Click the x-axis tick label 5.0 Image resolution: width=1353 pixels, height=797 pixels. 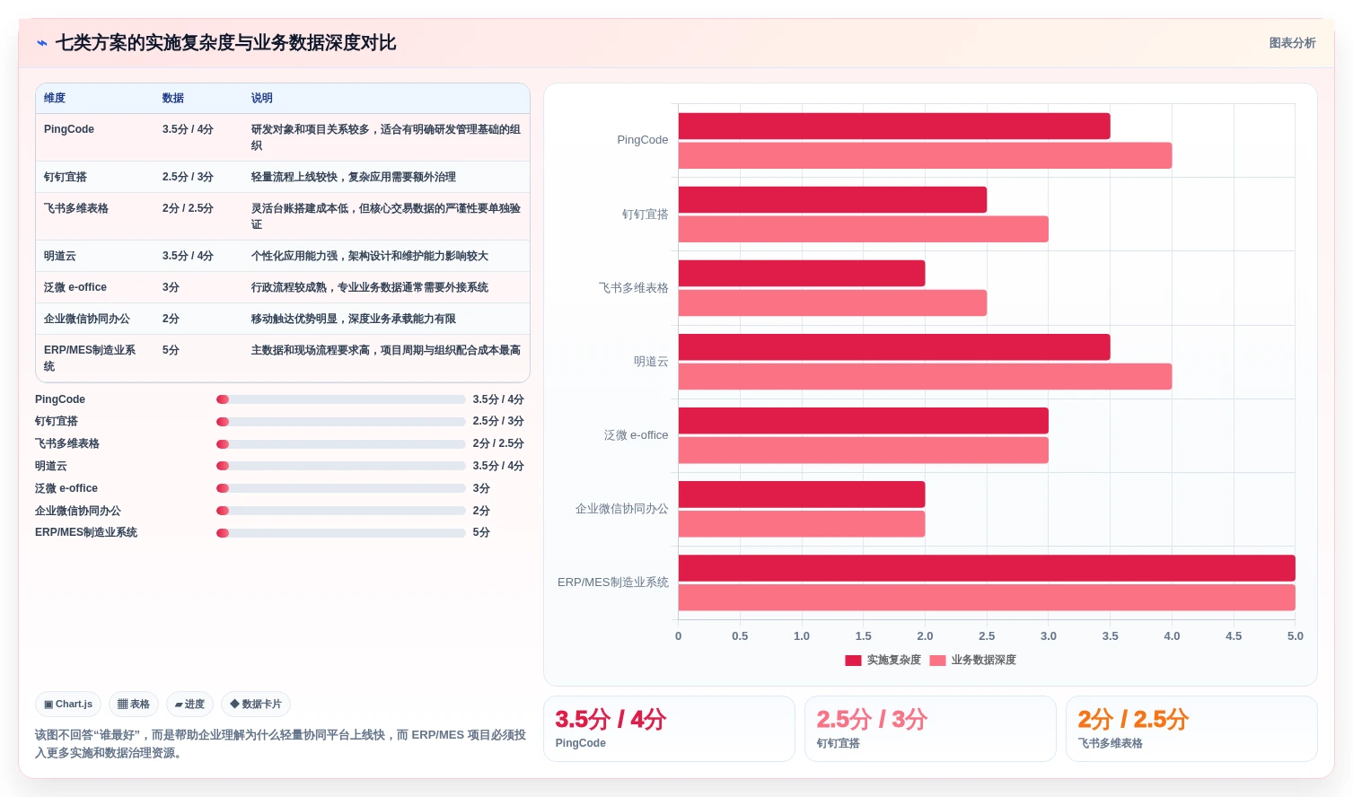[x=1295, y=636]
